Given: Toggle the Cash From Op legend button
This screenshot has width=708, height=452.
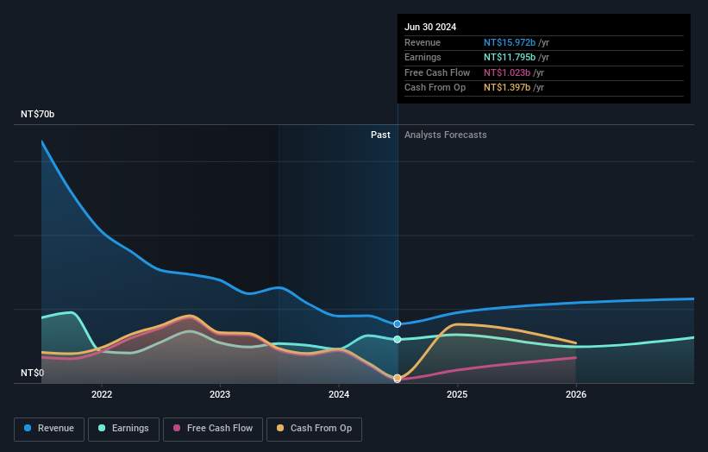Looking at the screenshot, I should click(x=314, y=429).
